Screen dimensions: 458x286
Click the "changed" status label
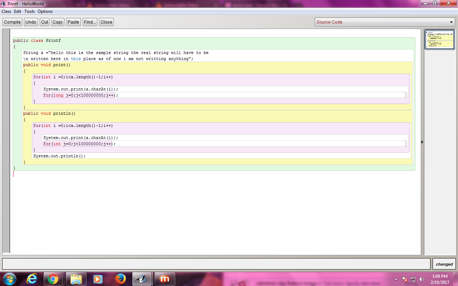pos(444,264)
